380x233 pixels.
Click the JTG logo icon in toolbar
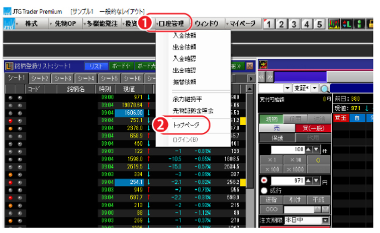pyautogui.click(x=9, y=24)
